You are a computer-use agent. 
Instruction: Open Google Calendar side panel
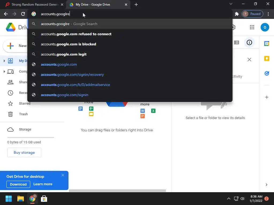(267, 44)
